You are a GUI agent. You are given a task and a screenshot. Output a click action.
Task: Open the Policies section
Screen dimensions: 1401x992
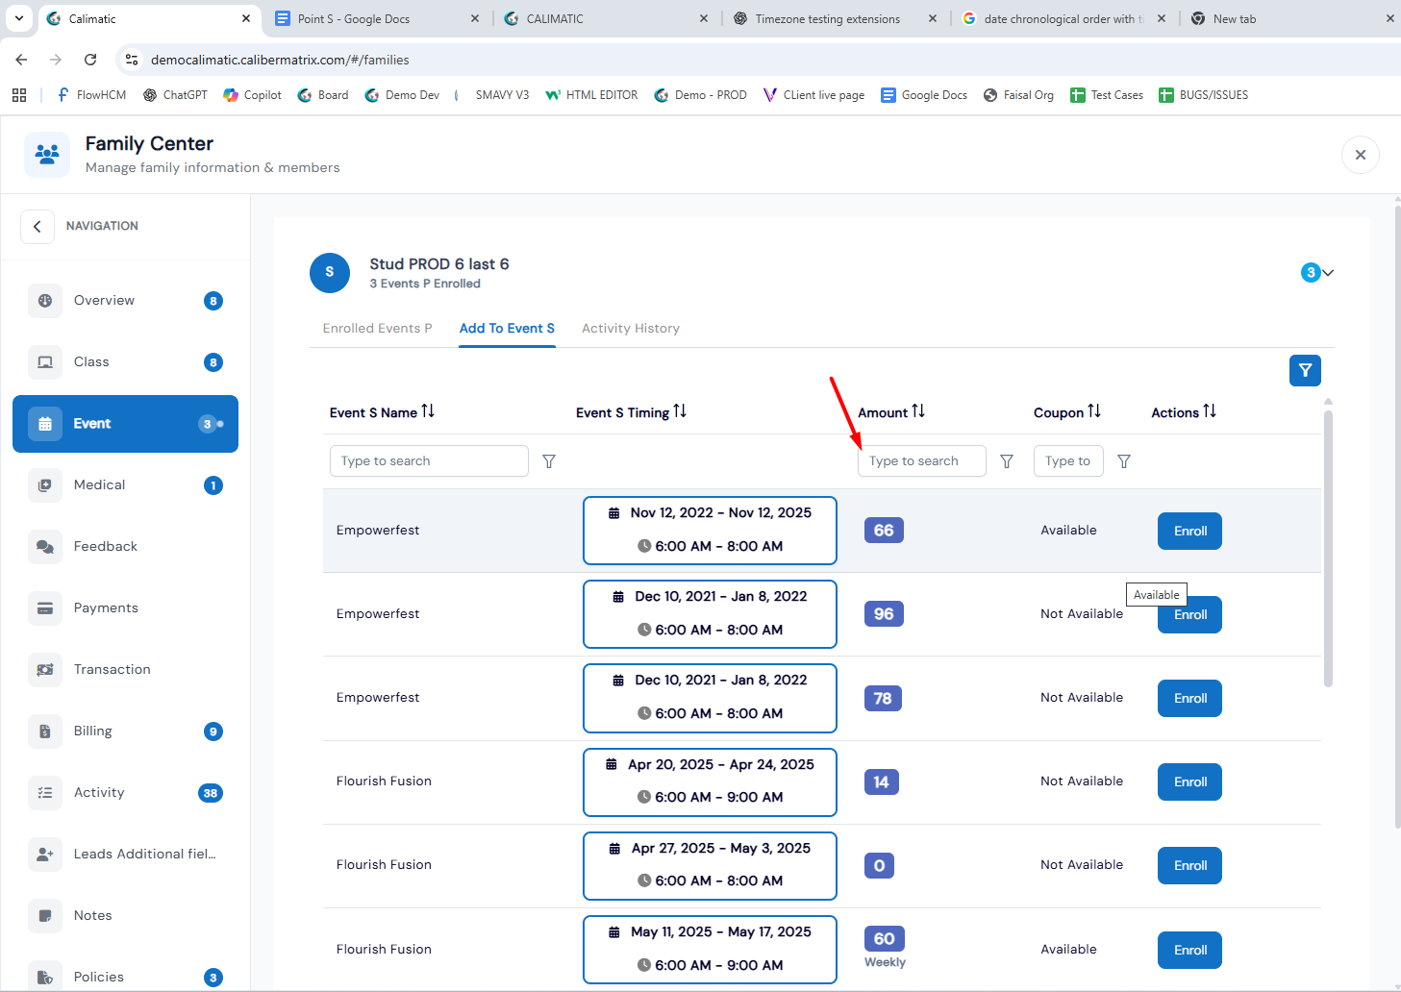coord(125,977)
